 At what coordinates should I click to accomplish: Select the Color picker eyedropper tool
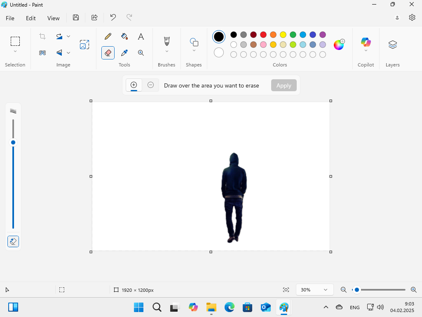124,53
